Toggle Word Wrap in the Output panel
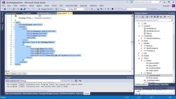Screen dimensions: 176x99 tap(80, 81)
